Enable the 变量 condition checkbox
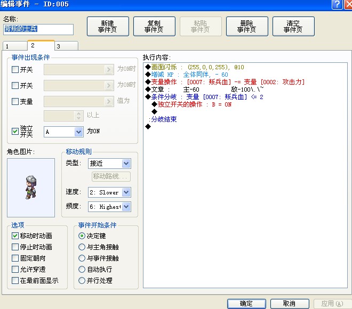 click(x=15, y=101)
